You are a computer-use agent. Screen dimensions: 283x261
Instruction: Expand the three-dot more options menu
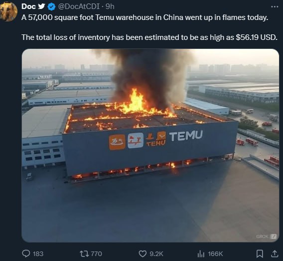[275, 6]
